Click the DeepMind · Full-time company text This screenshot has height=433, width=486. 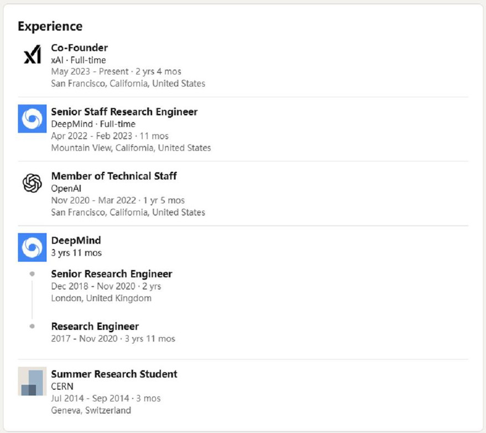(93, 124)
